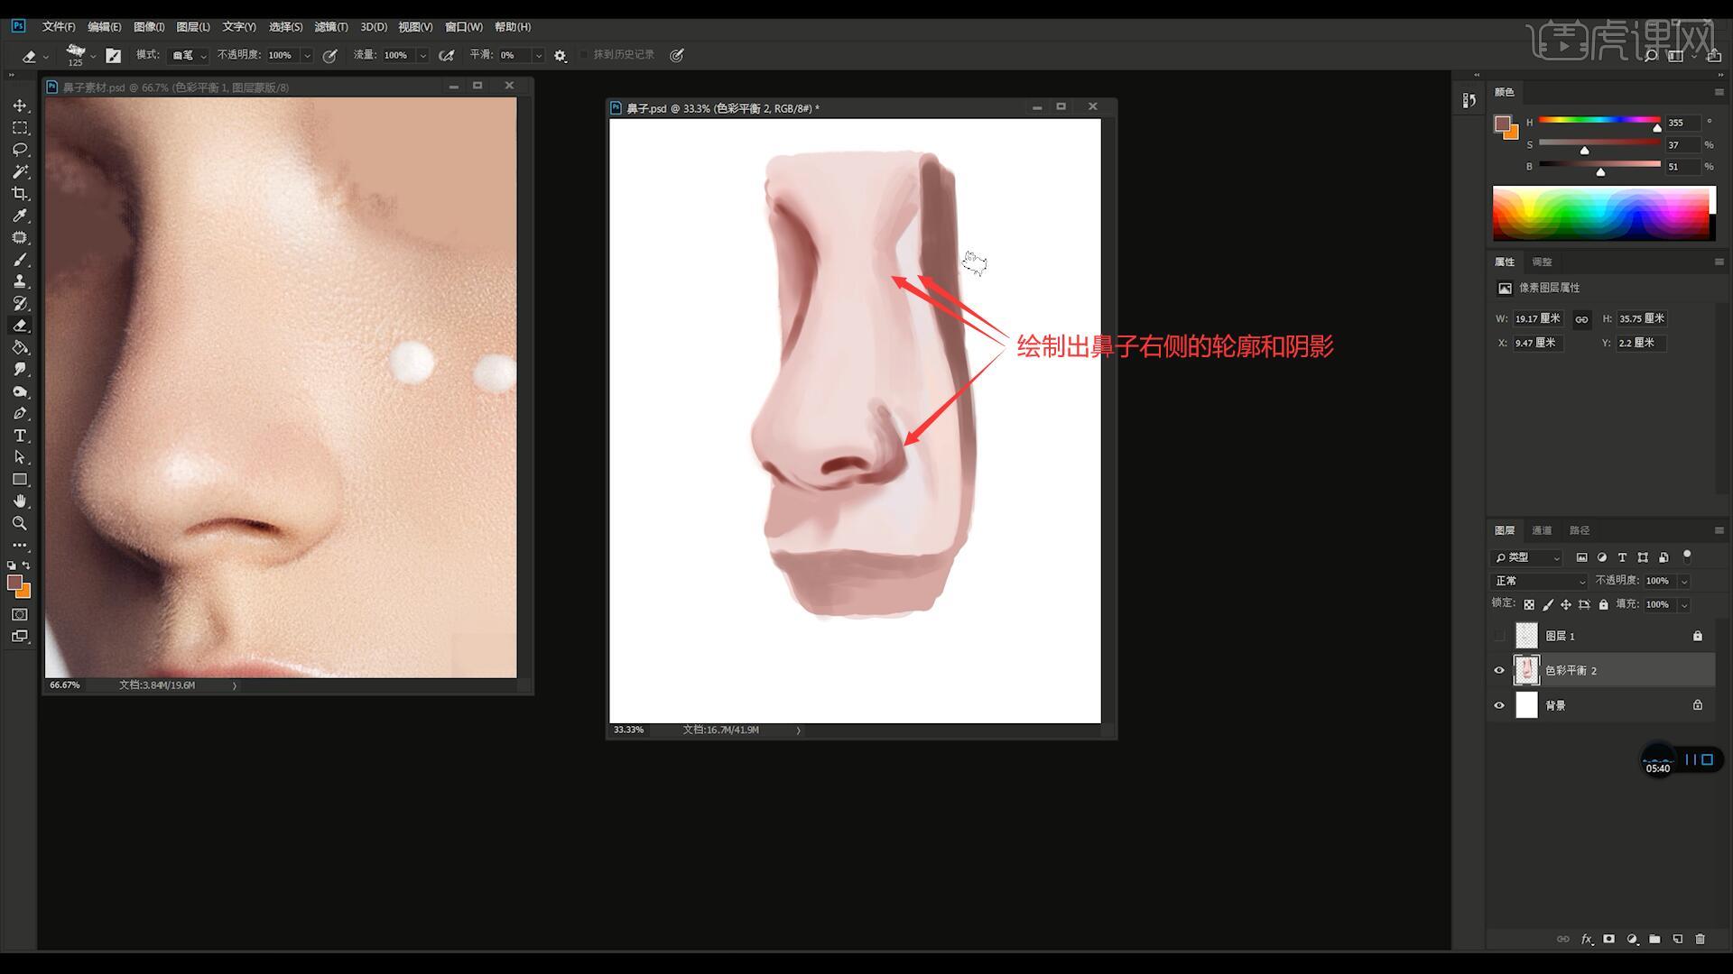The width and height of the screenshot is (1733, 974).
Task: Select the Zoom tool
Action: (x=20, y=523)
